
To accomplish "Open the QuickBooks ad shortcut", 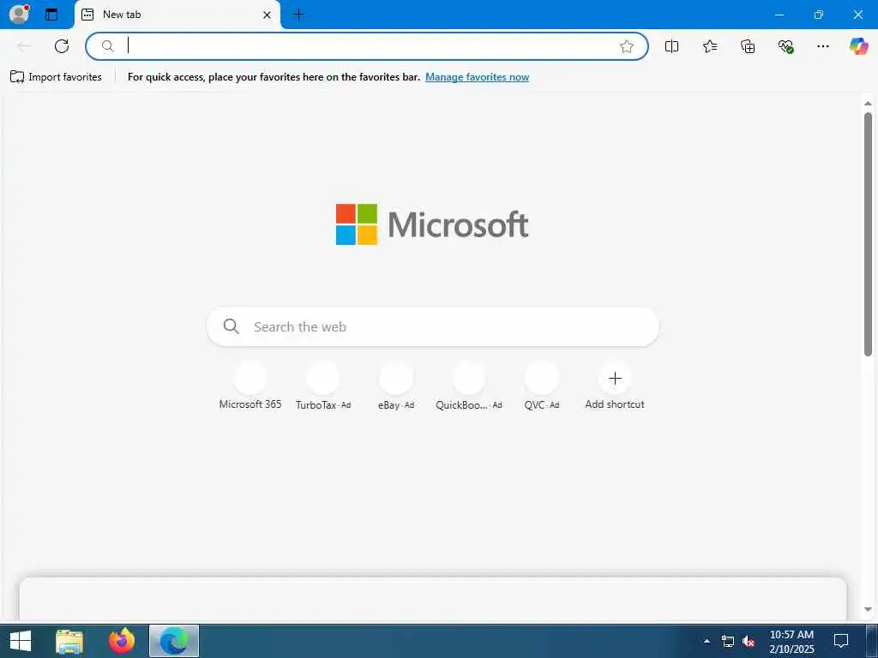I will (x=469, y=386).
